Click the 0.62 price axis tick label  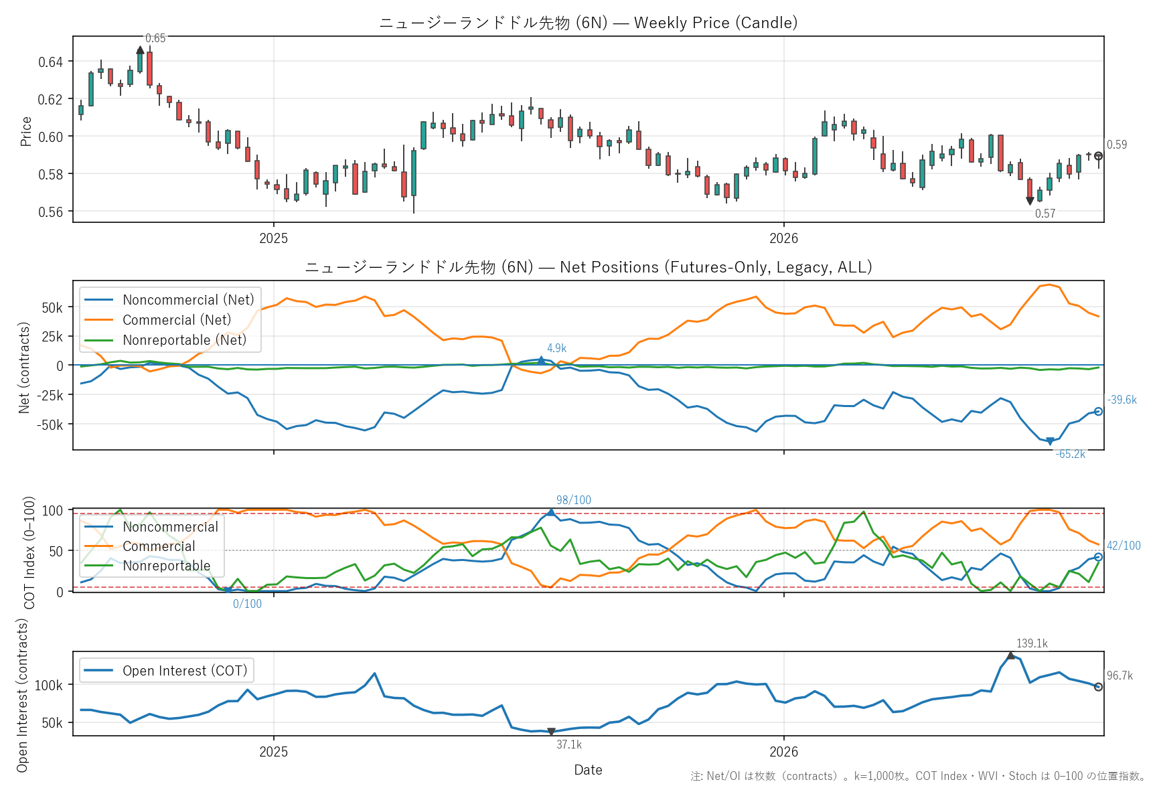click(x=51, y=100)
